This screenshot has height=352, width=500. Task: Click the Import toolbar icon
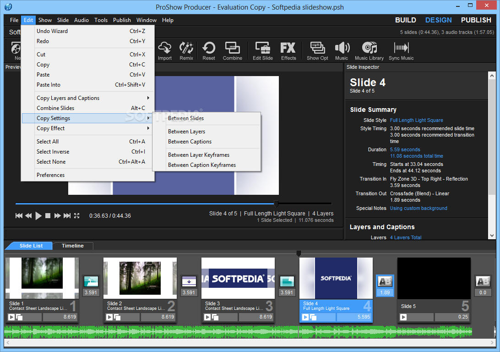164,51
